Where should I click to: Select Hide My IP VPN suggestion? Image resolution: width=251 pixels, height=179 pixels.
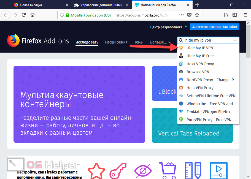[x=200, y=48]
